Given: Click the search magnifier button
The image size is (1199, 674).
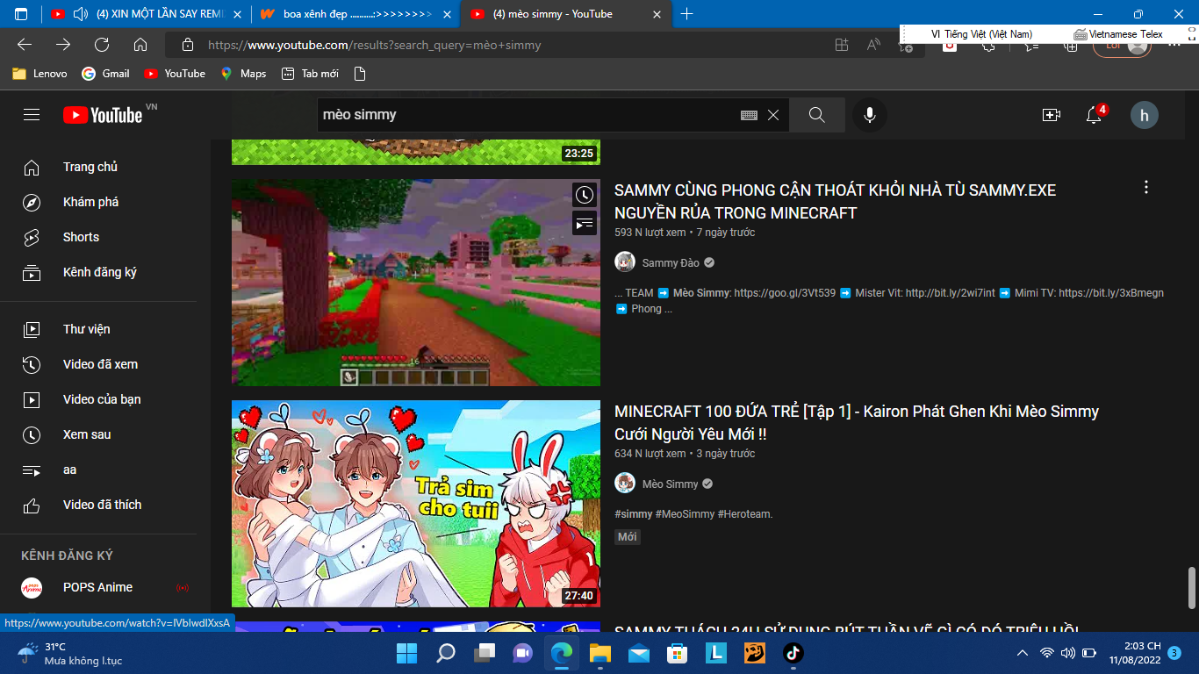Looking at the screenshot, I should tap(817, 115).
